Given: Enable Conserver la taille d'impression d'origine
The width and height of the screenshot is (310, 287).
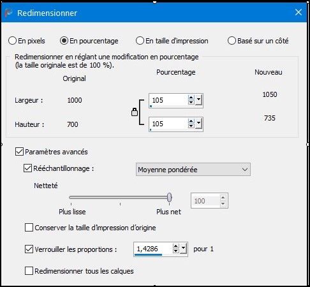Looking at the screenshot, I should [x=29, y=227].
